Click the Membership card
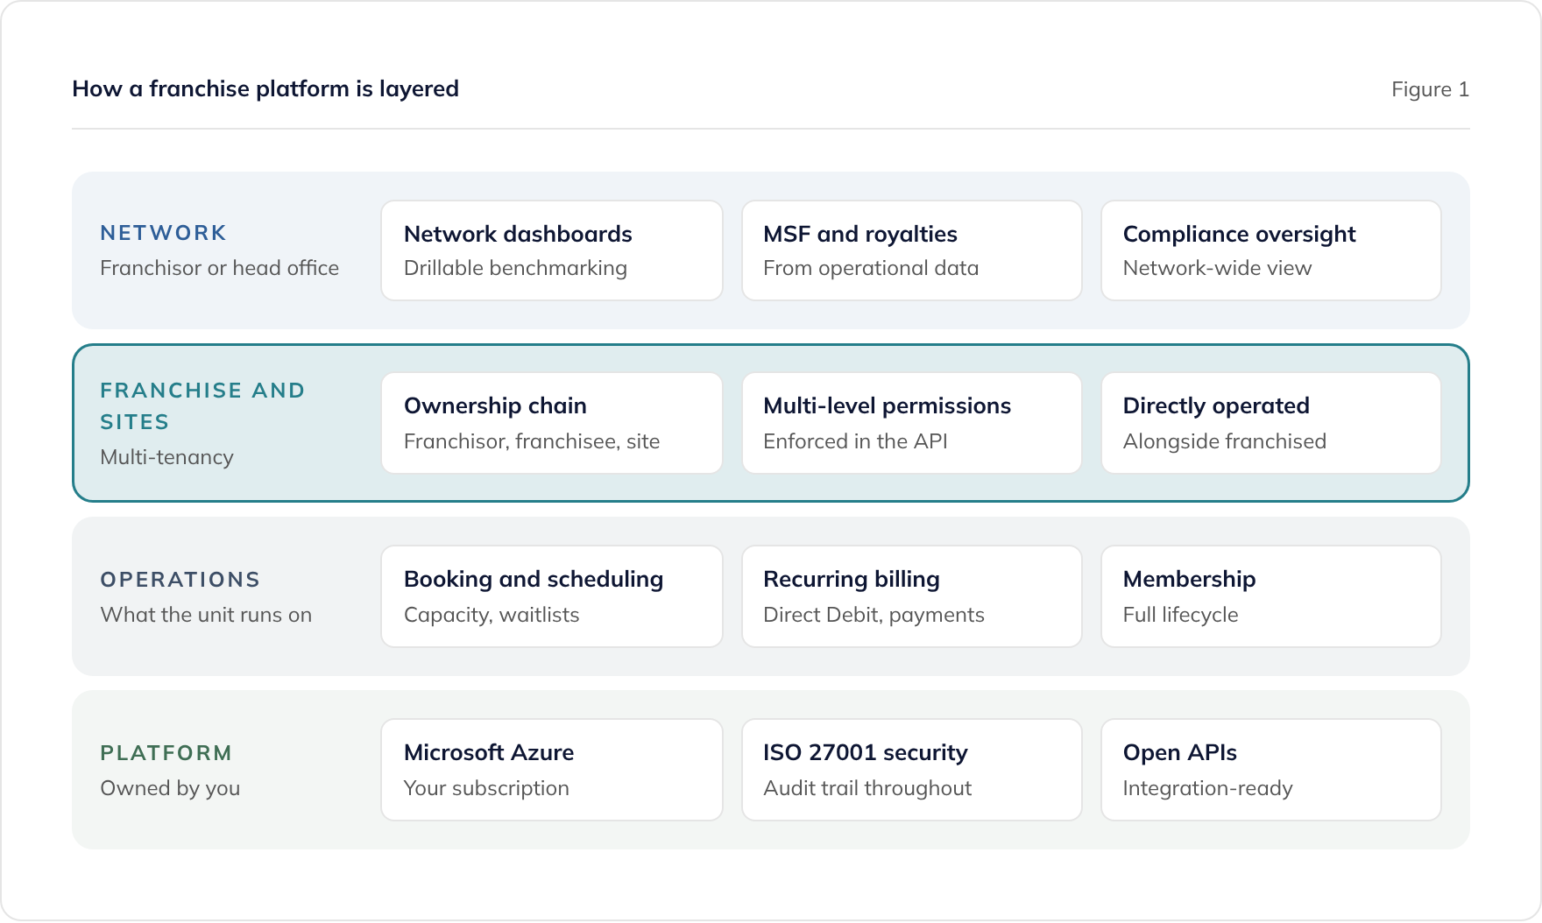 [x=1271, y=596]
